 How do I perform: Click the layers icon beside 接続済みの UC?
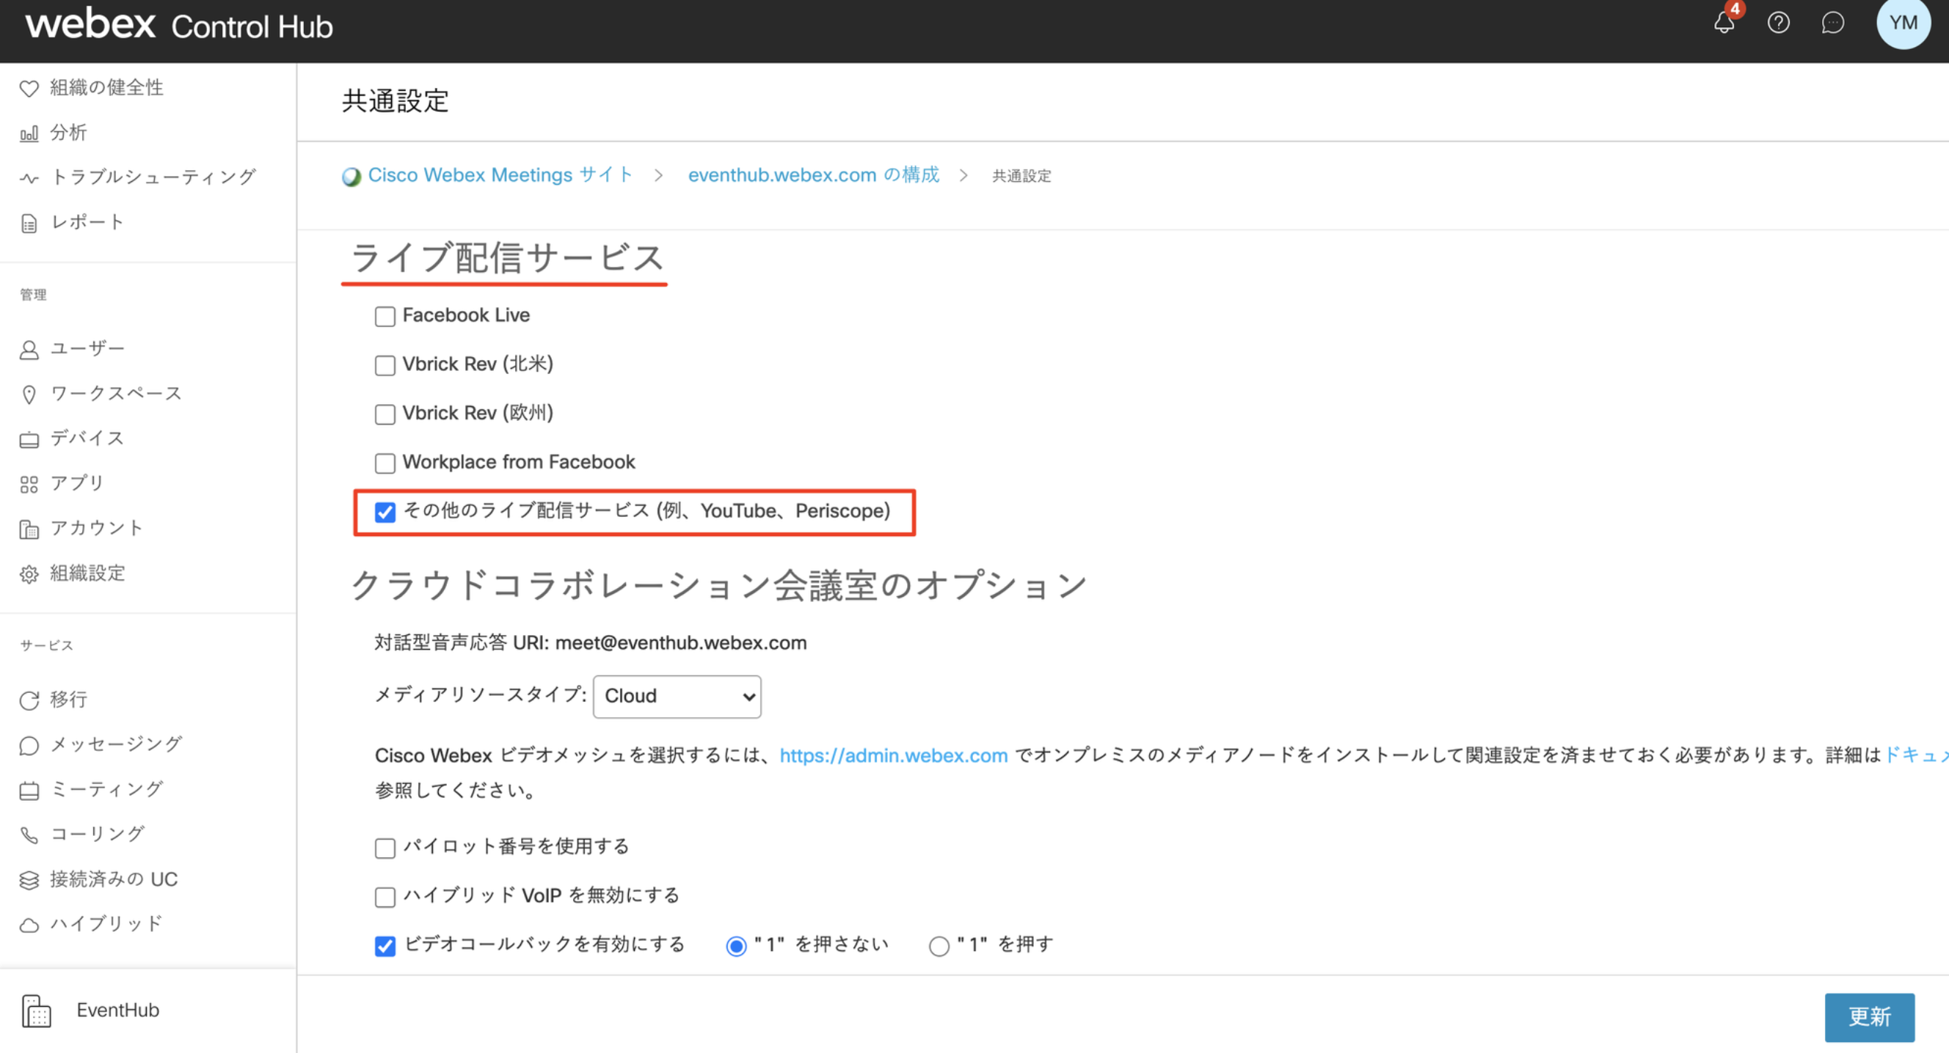[29, 880]
